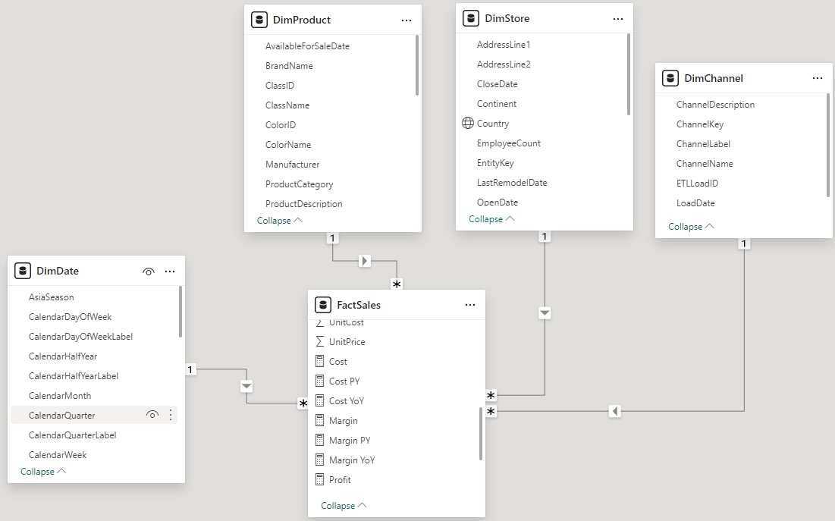Click the DimProduct relationship filter direction arrow
The image size is (835, 521).
[x=365, y=261]
